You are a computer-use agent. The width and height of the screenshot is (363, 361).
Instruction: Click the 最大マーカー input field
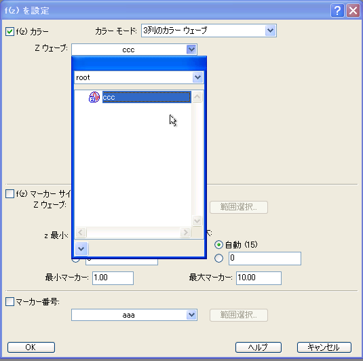click(x=259, y=278)
